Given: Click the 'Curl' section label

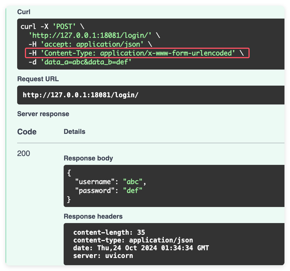Looking at the screenshot, I should [23, 12].
